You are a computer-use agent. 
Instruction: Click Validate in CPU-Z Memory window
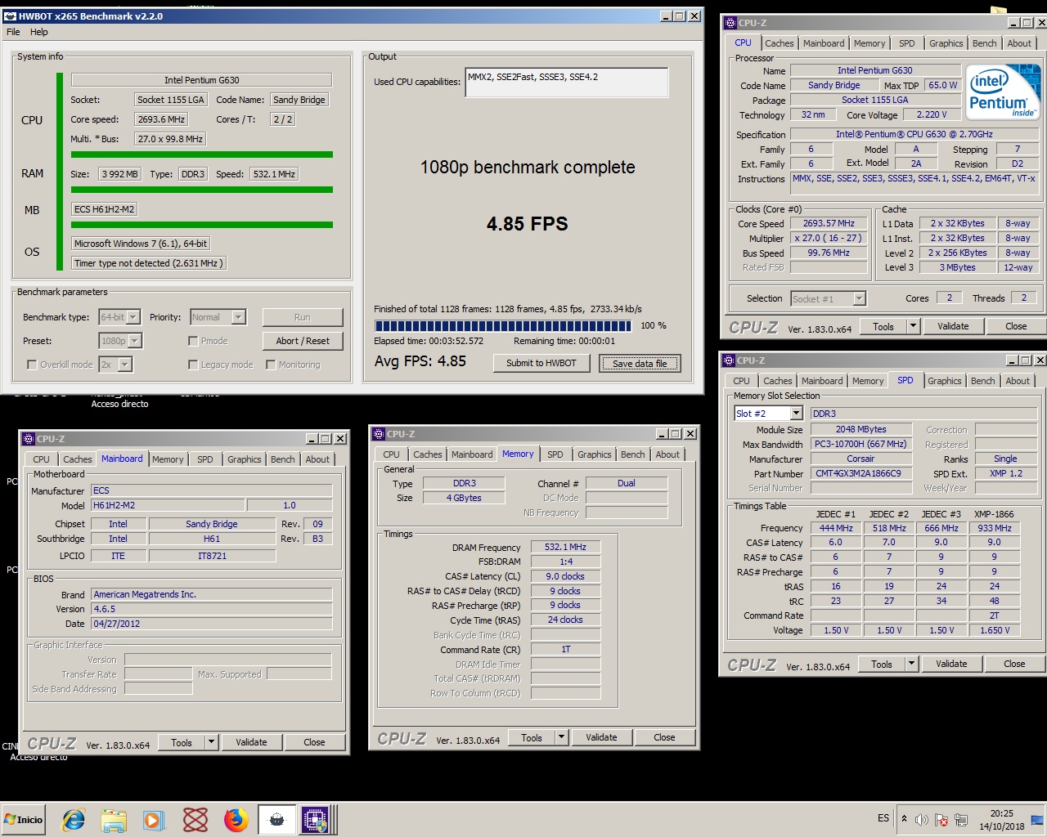(601, 737)
